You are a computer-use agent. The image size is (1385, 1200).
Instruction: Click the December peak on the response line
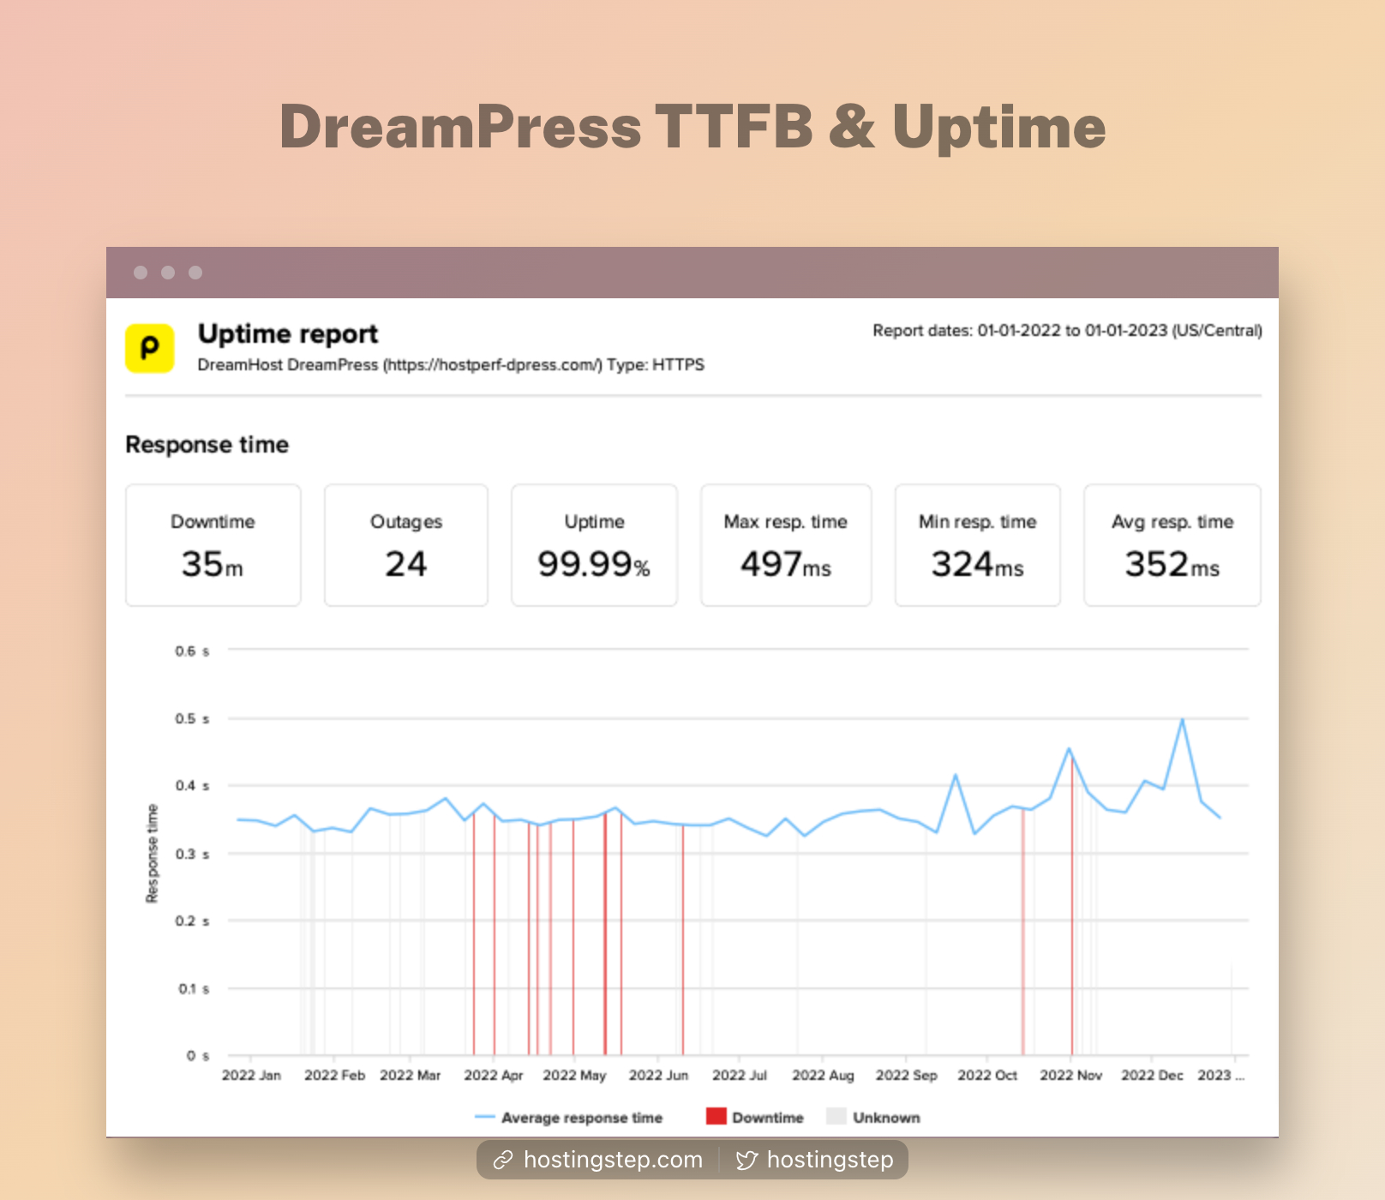click(x=1183, y=720)
